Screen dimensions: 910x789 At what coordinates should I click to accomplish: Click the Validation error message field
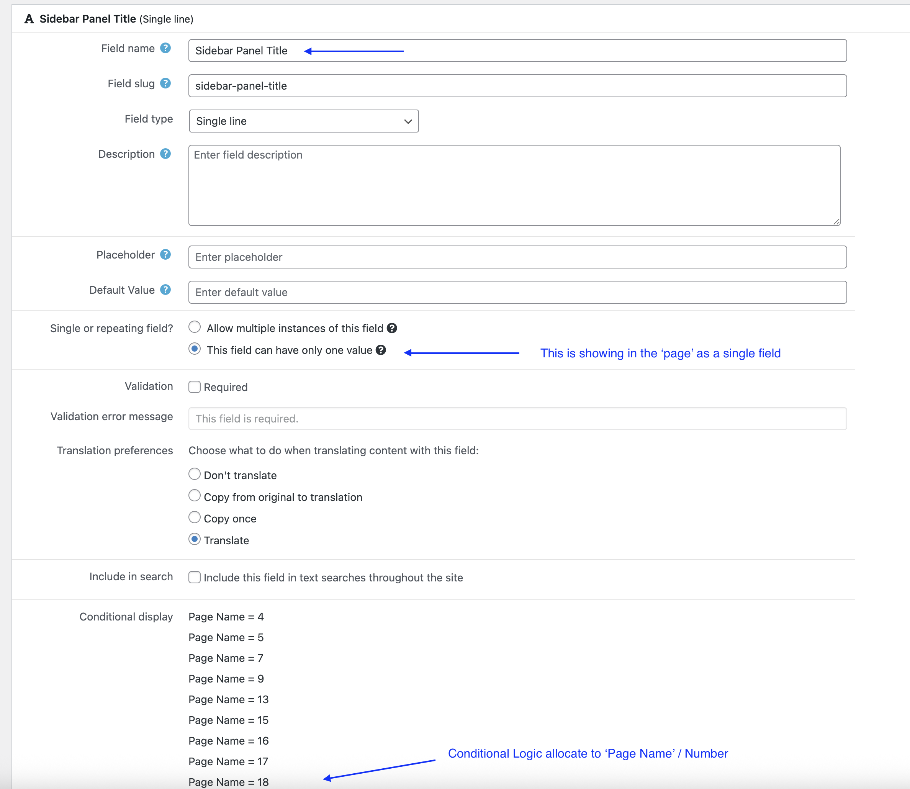click(517, 419)
